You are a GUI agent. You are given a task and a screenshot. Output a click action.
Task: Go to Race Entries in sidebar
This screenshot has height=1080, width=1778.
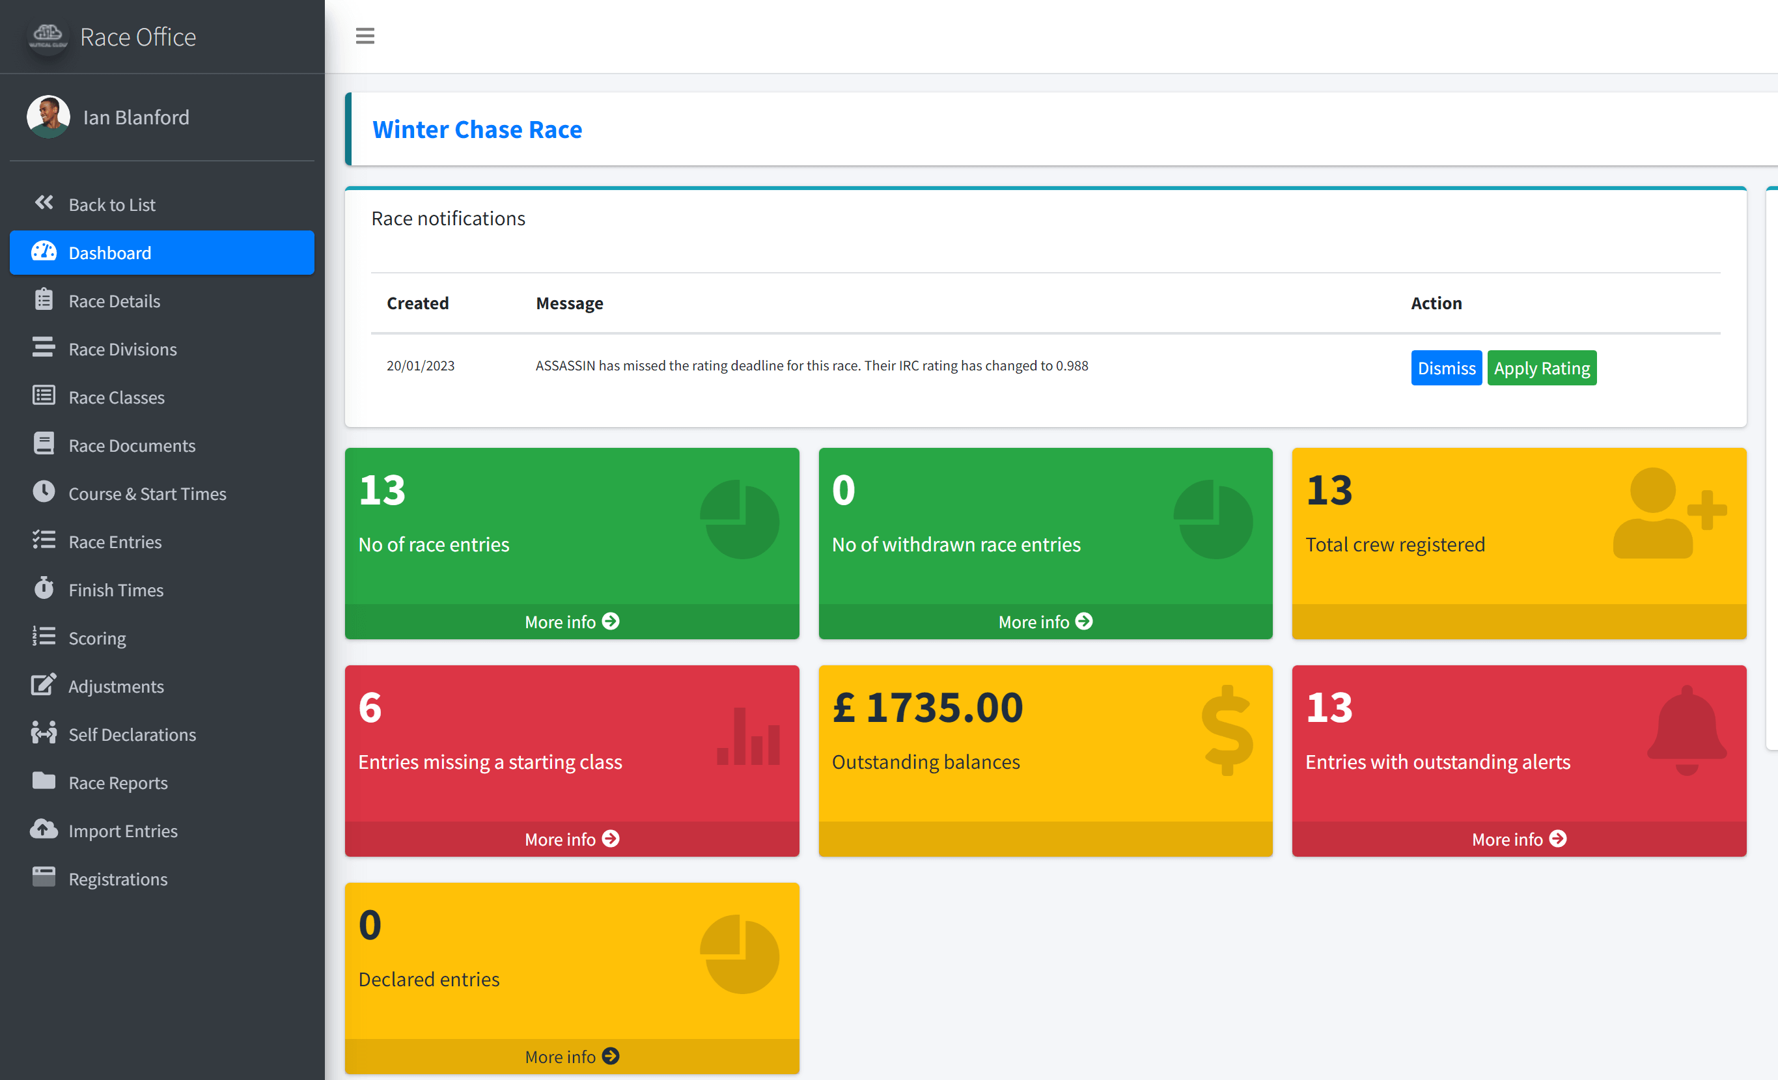[162, 542]
